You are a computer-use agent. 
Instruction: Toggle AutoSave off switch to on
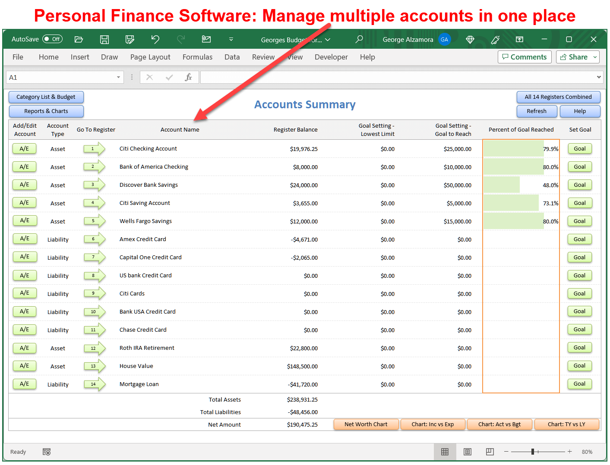point(52,39)
